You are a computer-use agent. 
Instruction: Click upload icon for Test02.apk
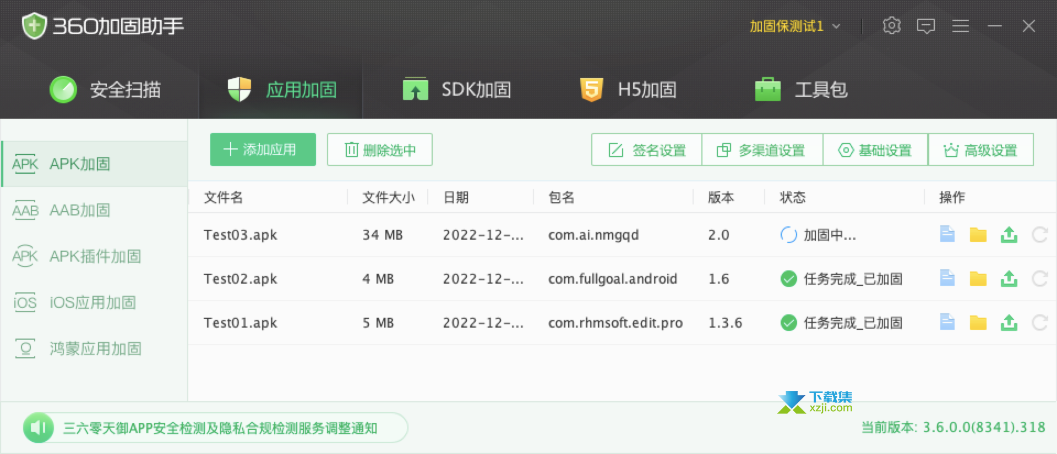point(1009,279)
